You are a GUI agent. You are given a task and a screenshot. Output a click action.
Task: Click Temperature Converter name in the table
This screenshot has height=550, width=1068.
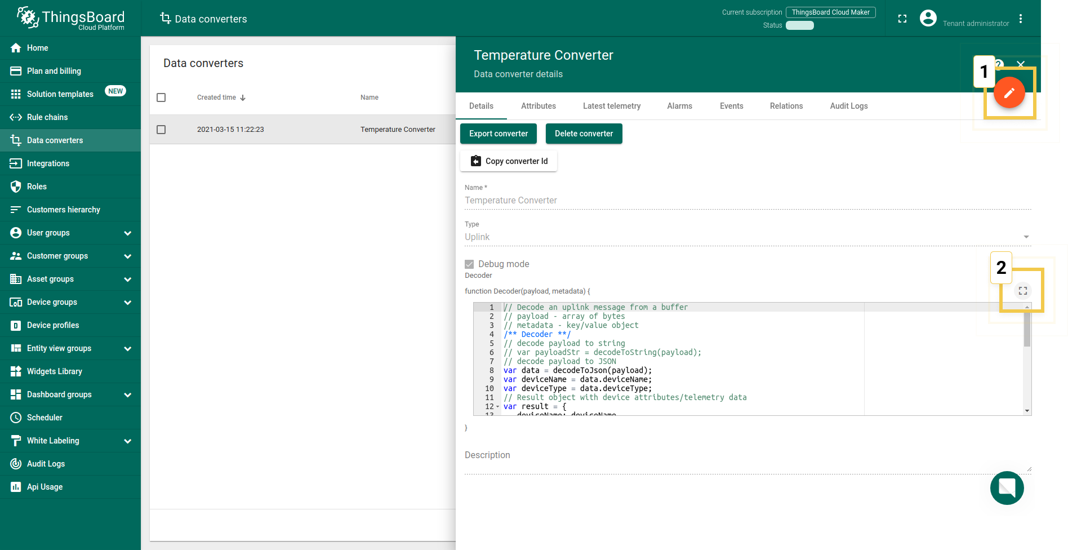tap(398, 130)
